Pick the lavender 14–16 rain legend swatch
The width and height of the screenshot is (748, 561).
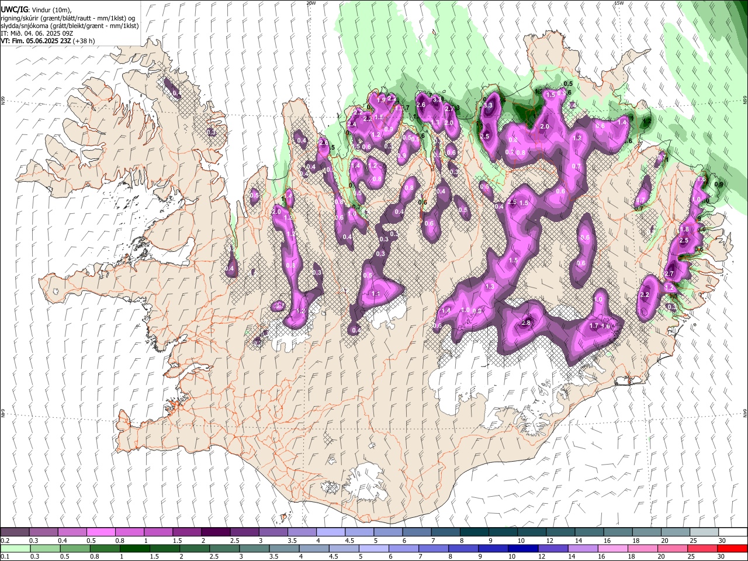pyautogui.click(x=582, y=548)
